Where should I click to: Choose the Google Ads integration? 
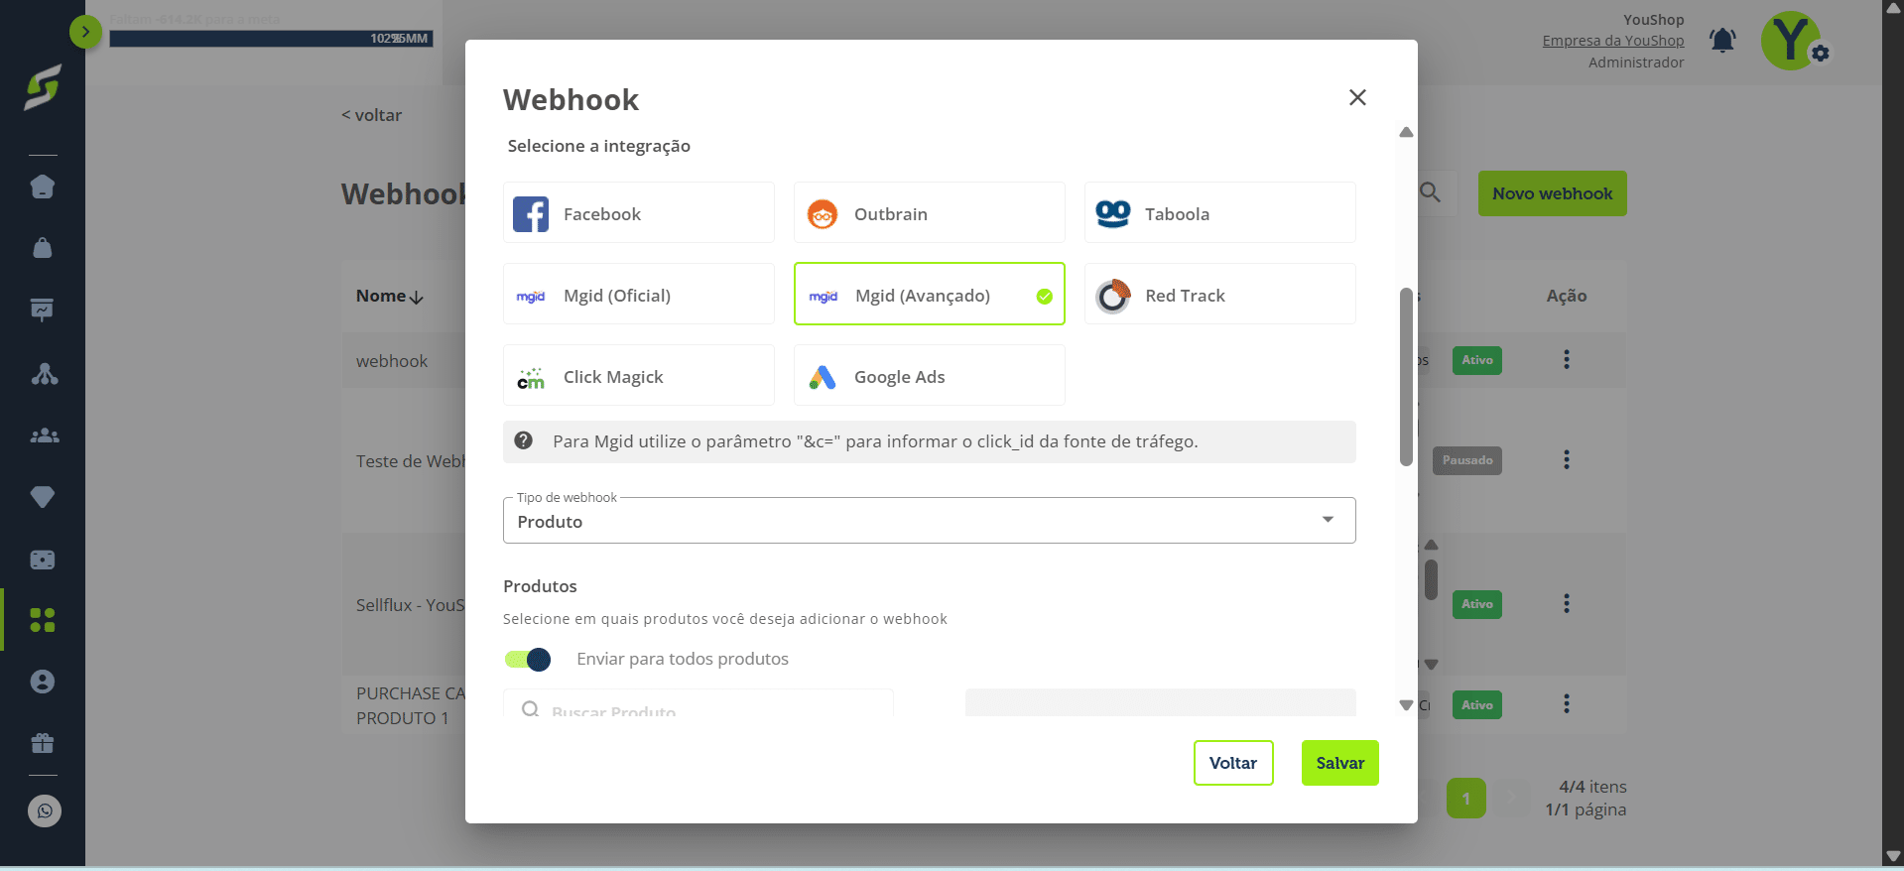(929, 375)
